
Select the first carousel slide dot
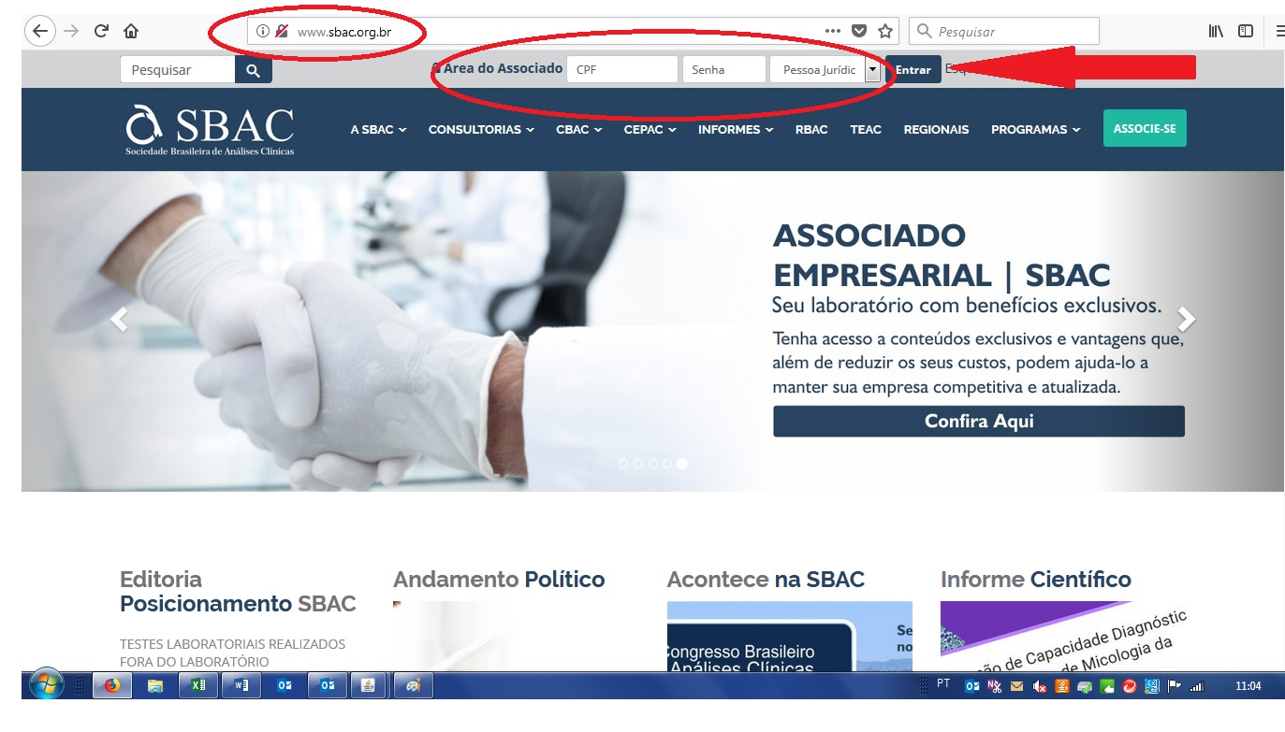pos(623,463)
